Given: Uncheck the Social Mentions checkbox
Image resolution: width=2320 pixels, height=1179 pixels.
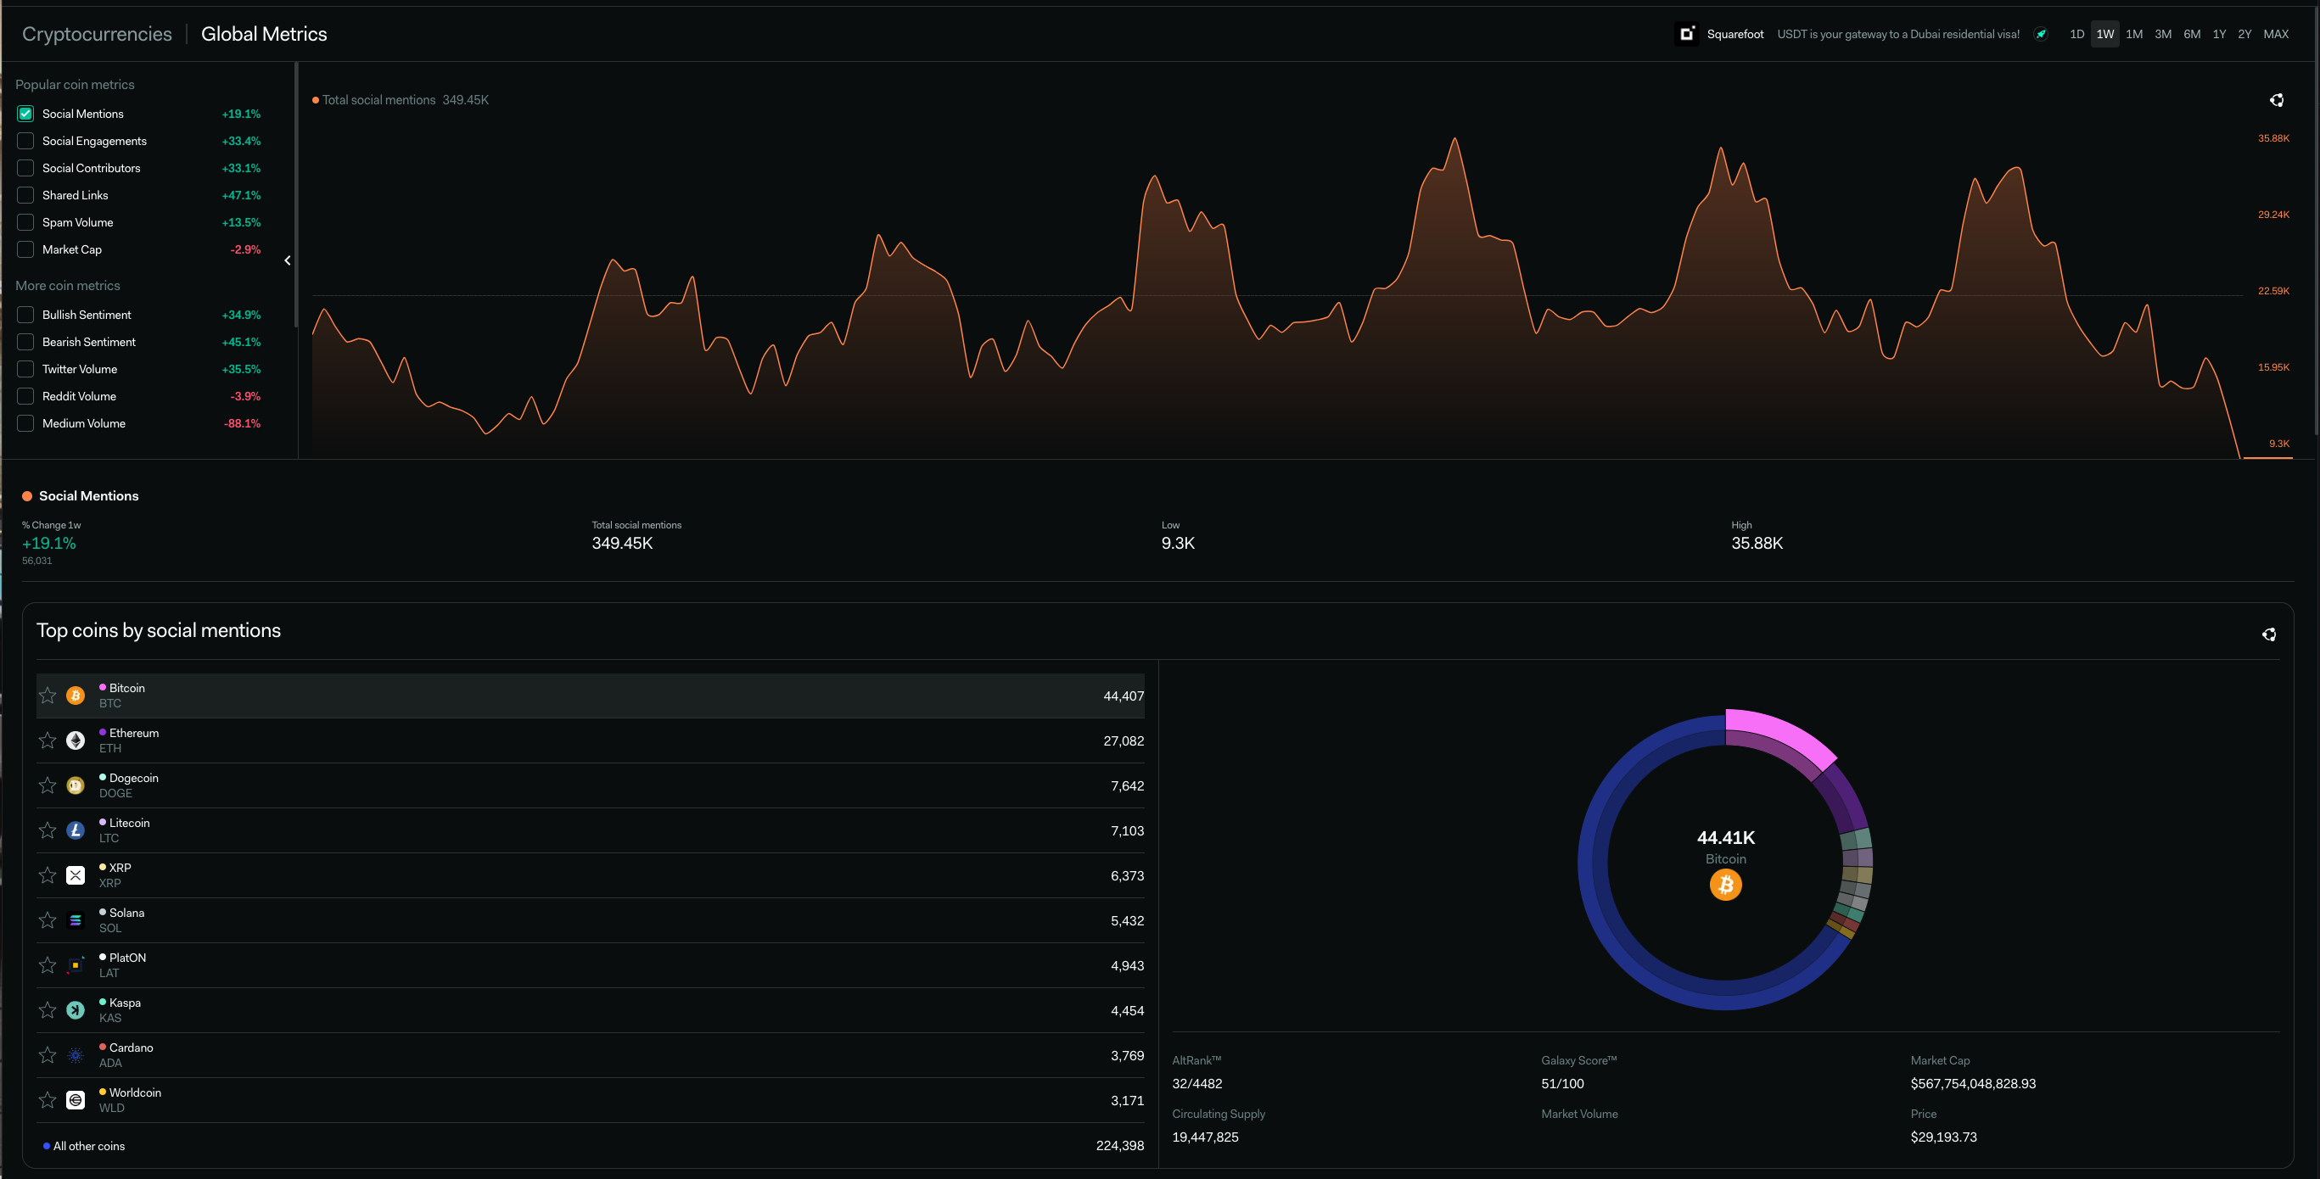Looking at the screenshot, I should 25,114.
